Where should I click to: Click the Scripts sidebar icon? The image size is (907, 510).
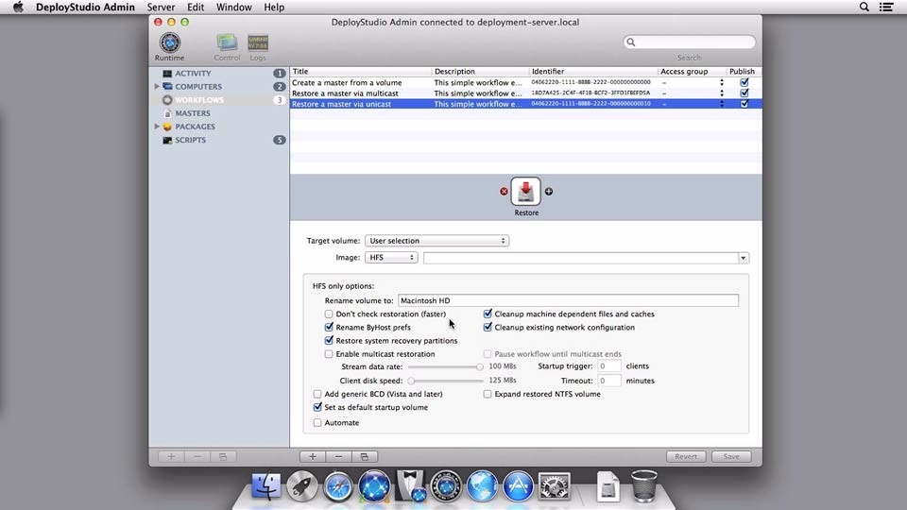(x=167, y=140)
